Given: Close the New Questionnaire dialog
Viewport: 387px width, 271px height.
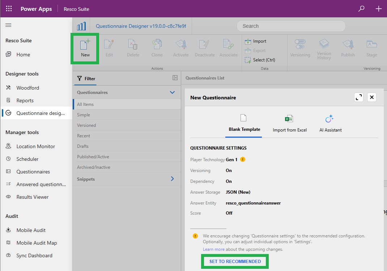Looking at the screenshot, I should pos(372,97).
